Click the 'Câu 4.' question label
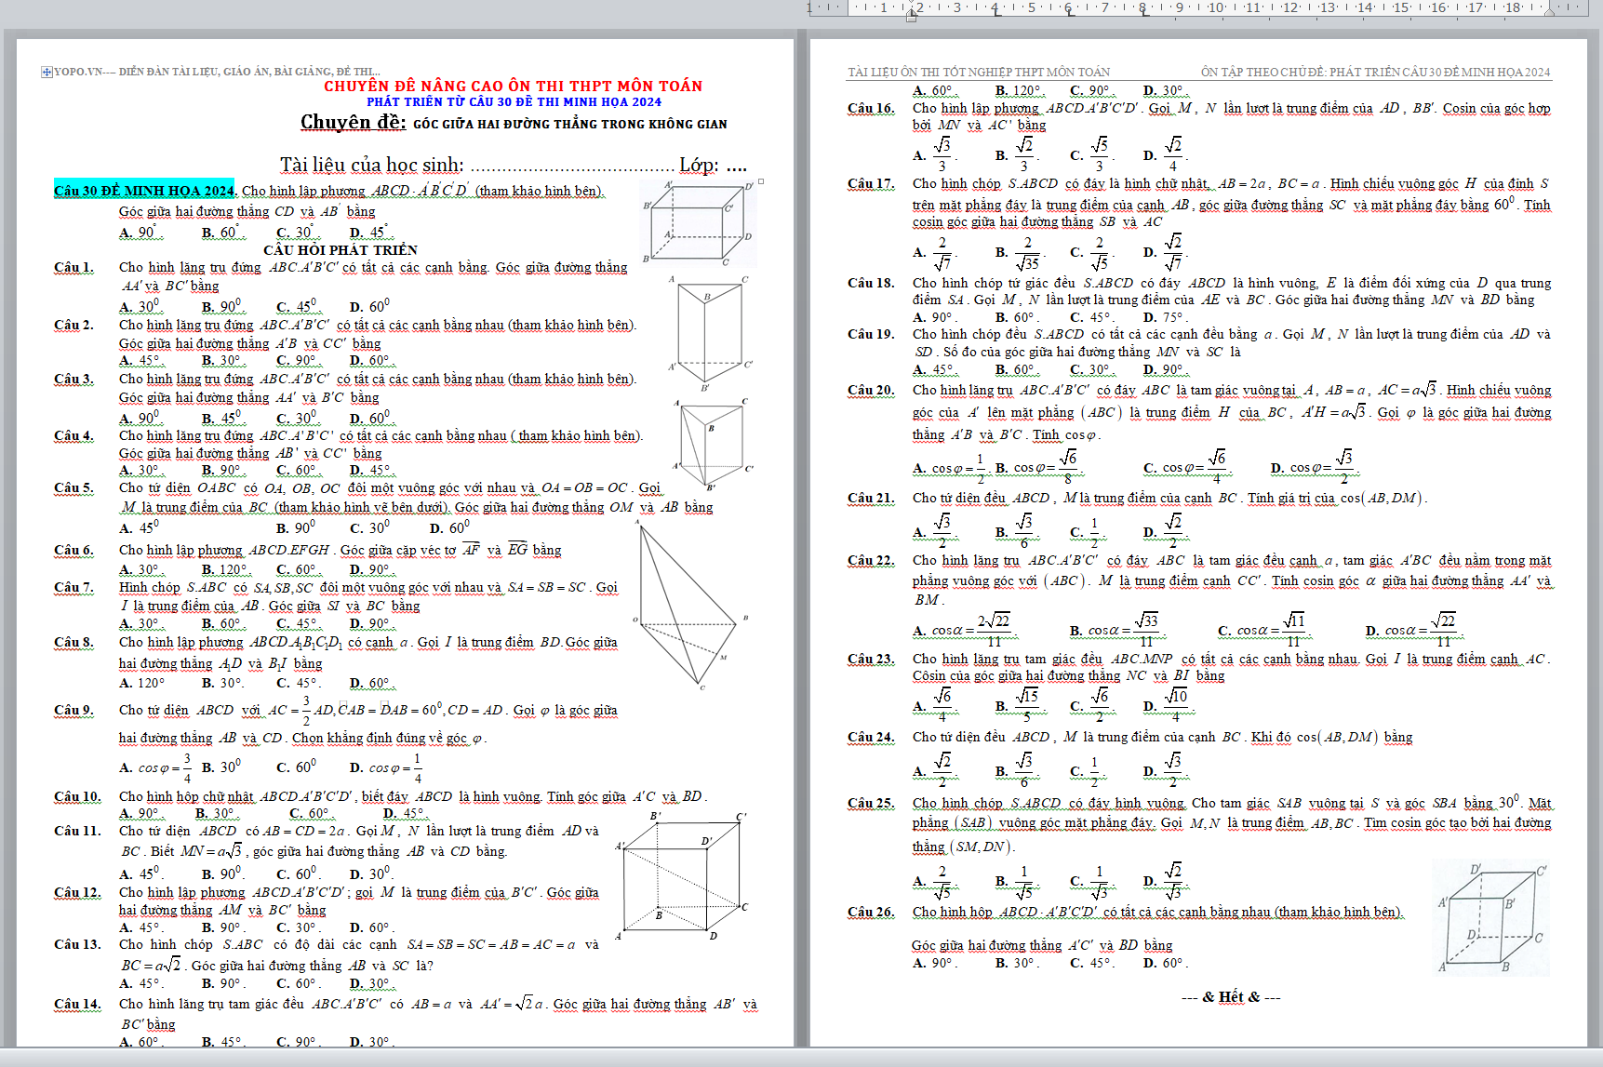This screenshot has height=1067, width=1603. (73, 436)
